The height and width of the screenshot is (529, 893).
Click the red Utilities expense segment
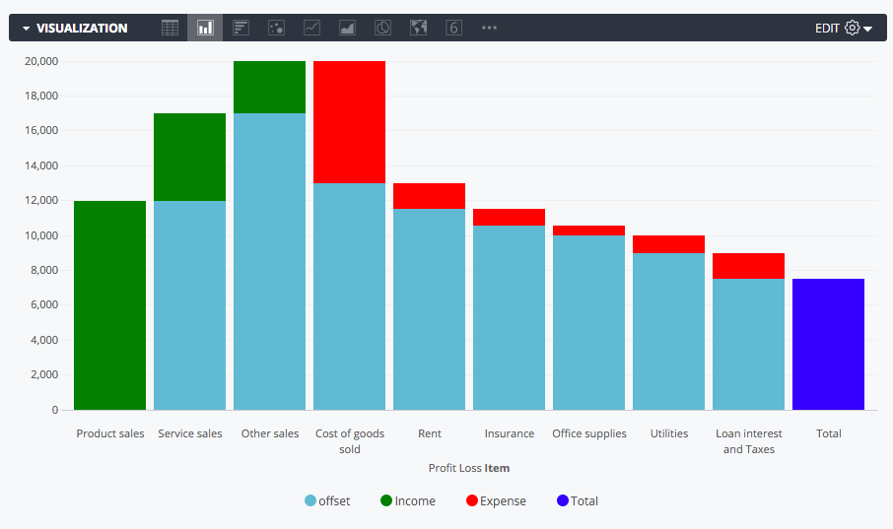(668, 244)
